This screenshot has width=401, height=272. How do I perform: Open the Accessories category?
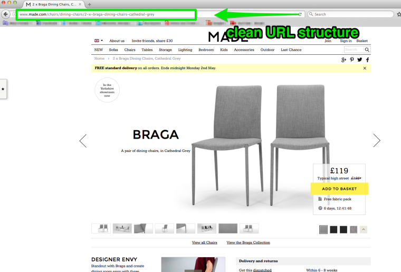(244, 50)
